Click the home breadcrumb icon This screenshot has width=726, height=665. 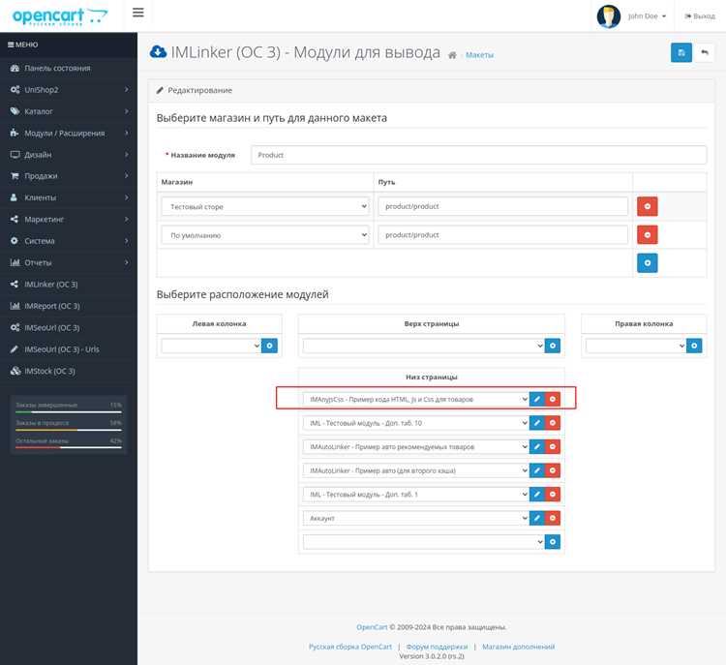(452, 55)
